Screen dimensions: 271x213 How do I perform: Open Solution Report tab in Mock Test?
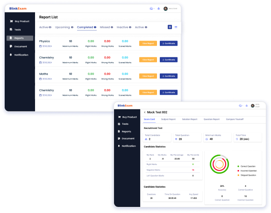tap(190, 119)
